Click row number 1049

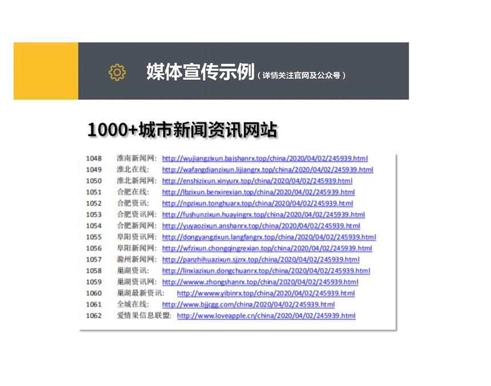pyautogui.click(x=94, y=170)
